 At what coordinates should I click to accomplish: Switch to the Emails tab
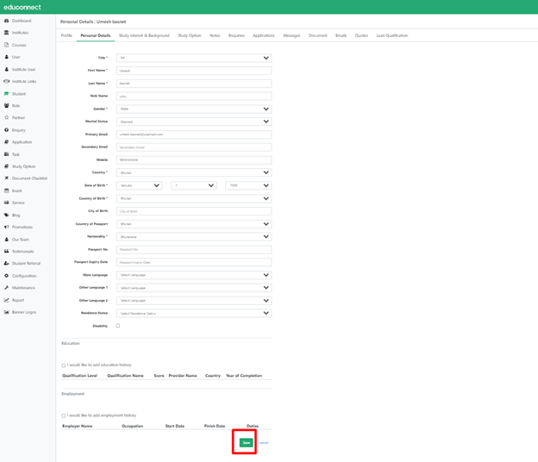(341, 35)
